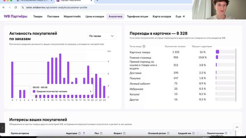
Task: Close the first browser tab
Action: click(52, 1)
